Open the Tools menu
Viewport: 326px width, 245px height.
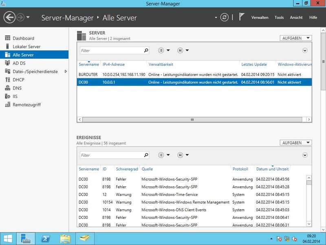279,18
